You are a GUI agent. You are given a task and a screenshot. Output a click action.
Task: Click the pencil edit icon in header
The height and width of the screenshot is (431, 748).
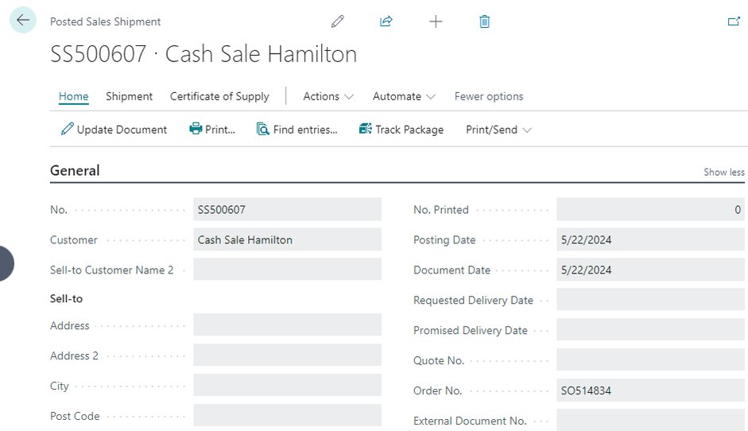(338, 21)
